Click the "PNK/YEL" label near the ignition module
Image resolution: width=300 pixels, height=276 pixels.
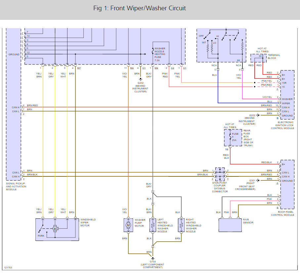point(267,81)
